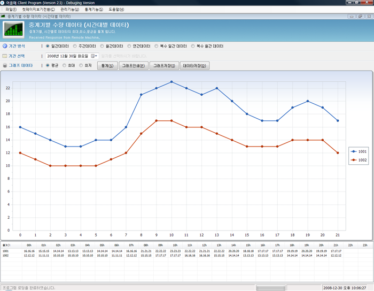Viewport: 374px width, 291px height.
Task: Restore the inner child window
Action: [360, 16]
